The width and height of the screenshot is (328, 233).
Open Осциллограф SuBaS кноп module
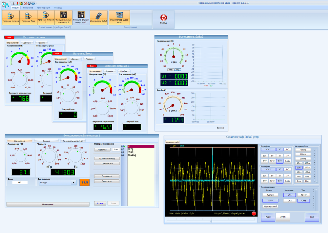(119, 17)
